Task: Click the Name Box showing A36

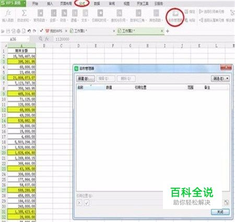Action: (x=14, y=39)
